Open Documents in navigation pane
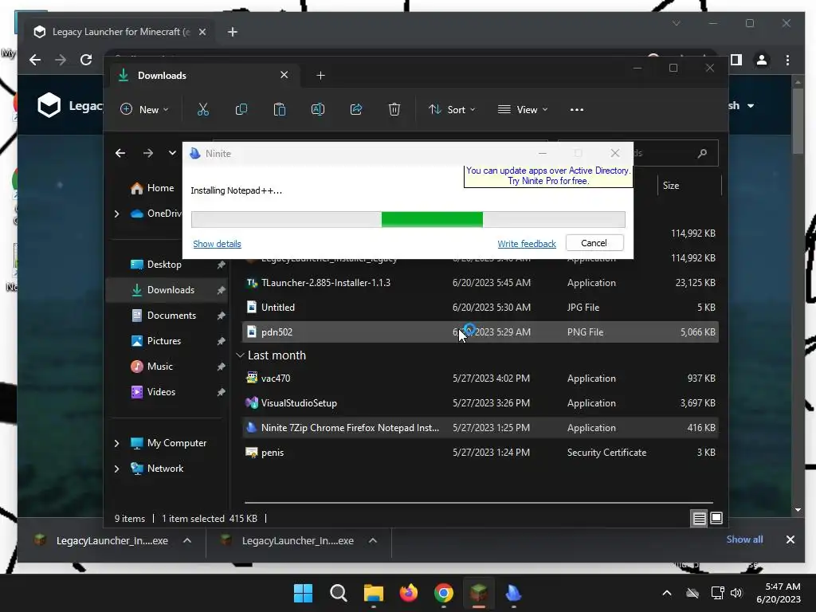 point(163,316)
